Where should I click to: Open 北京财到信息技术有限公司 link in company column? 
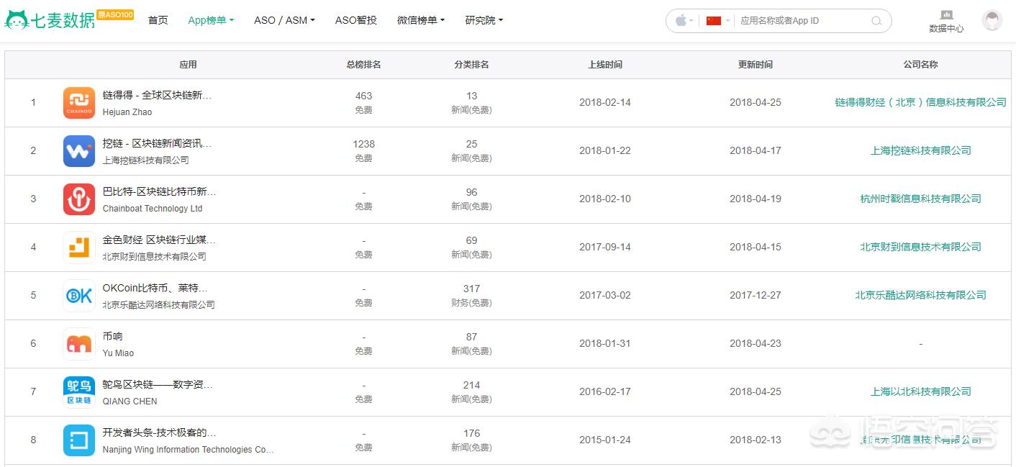(920, 248)
